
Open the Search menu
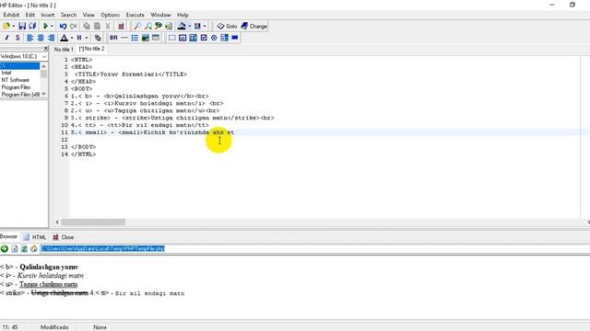(x=68, y=15)
